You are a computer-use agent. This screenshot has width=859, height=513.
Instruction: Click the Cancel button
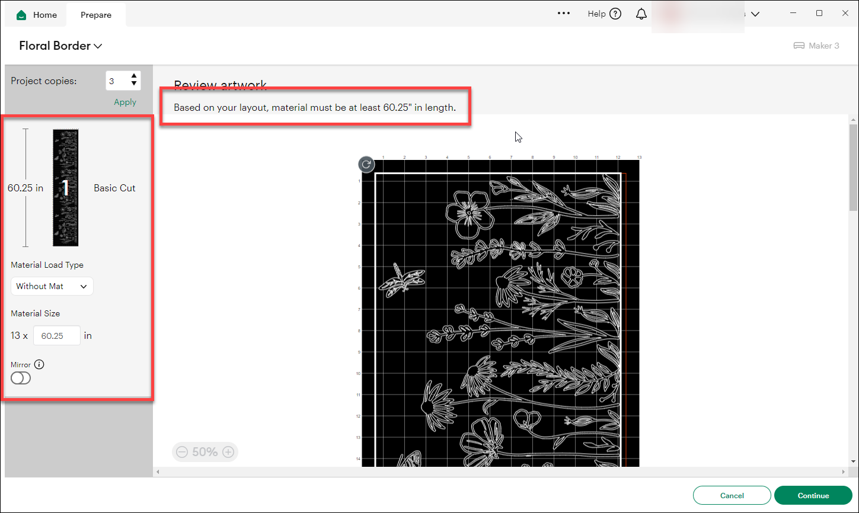tap(732, 495)
